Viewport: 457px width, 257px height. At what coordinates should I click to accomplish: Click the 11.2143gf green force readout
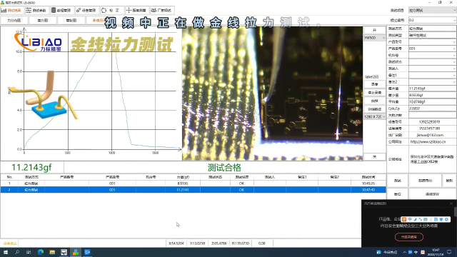click(x=31, y=168)
